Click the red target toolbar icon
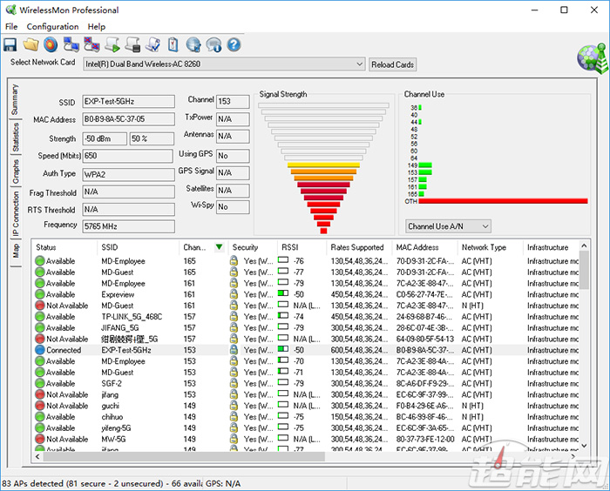The width and height of the screenshot is (610, 491). [51, 44]
